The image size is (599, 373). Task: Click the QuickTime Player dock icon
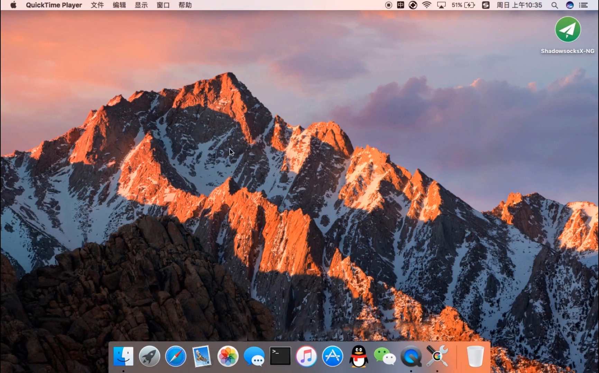[411, 356]
